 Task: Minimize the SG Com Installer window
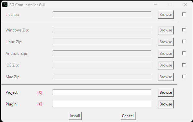[x=156, y=5]
